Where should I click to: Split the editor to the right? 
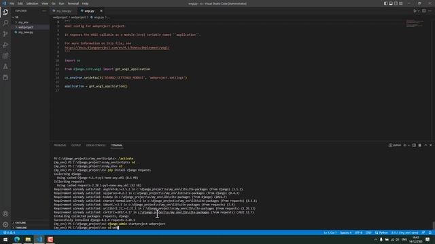(x=424, y=11)
